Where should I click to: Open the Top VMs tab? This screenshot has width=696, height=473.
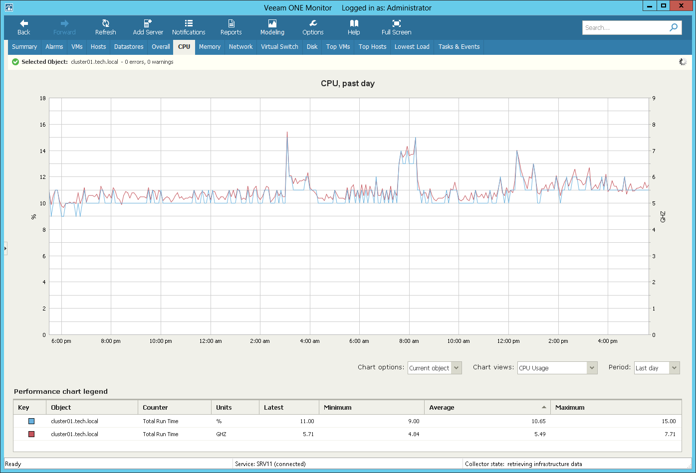coord(338,47)
